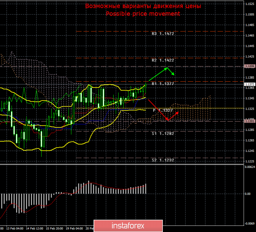This screenshot has width=256, height=232.
Task: Click the red downward forecast arrow
Action: pos(158,110)
